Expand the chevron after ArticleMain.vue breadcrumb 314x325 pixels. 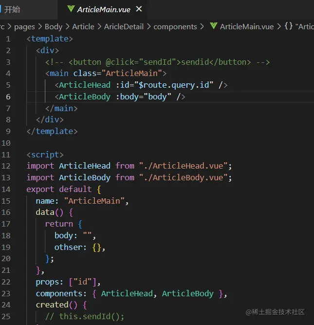(x=279, y=27)
